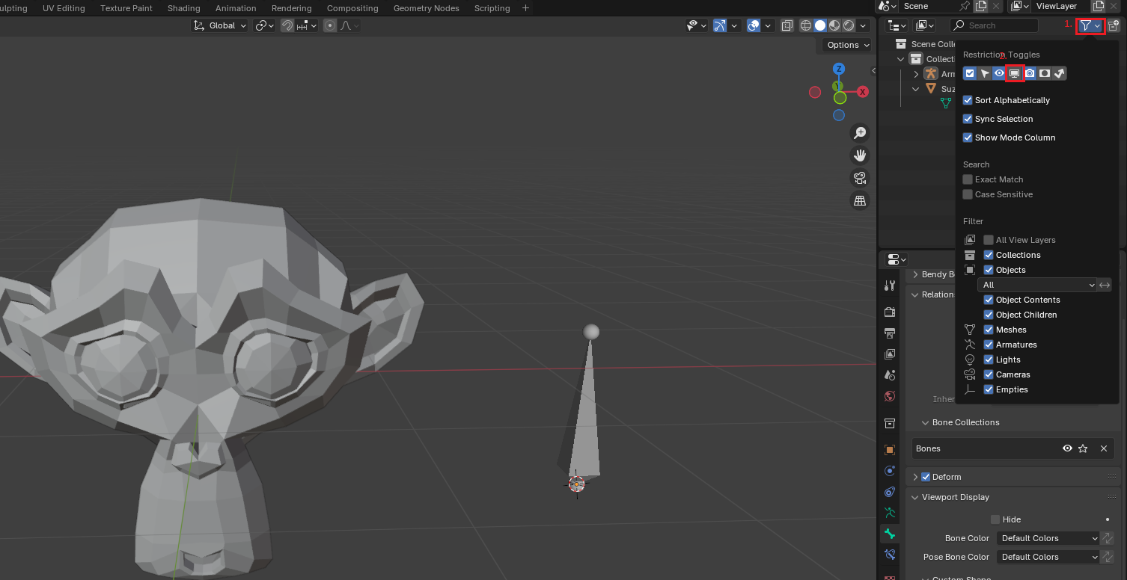This screenshot has width=1127, height=580.
Task: Open the Scripting workspace tab
Action: coord(492,8)
